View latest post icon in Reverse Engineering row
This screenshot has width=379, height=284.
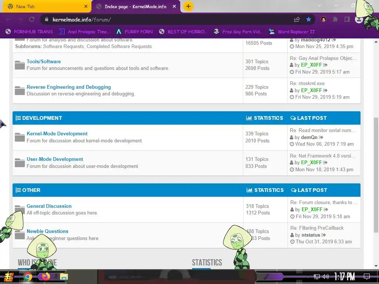pos(325,90)
